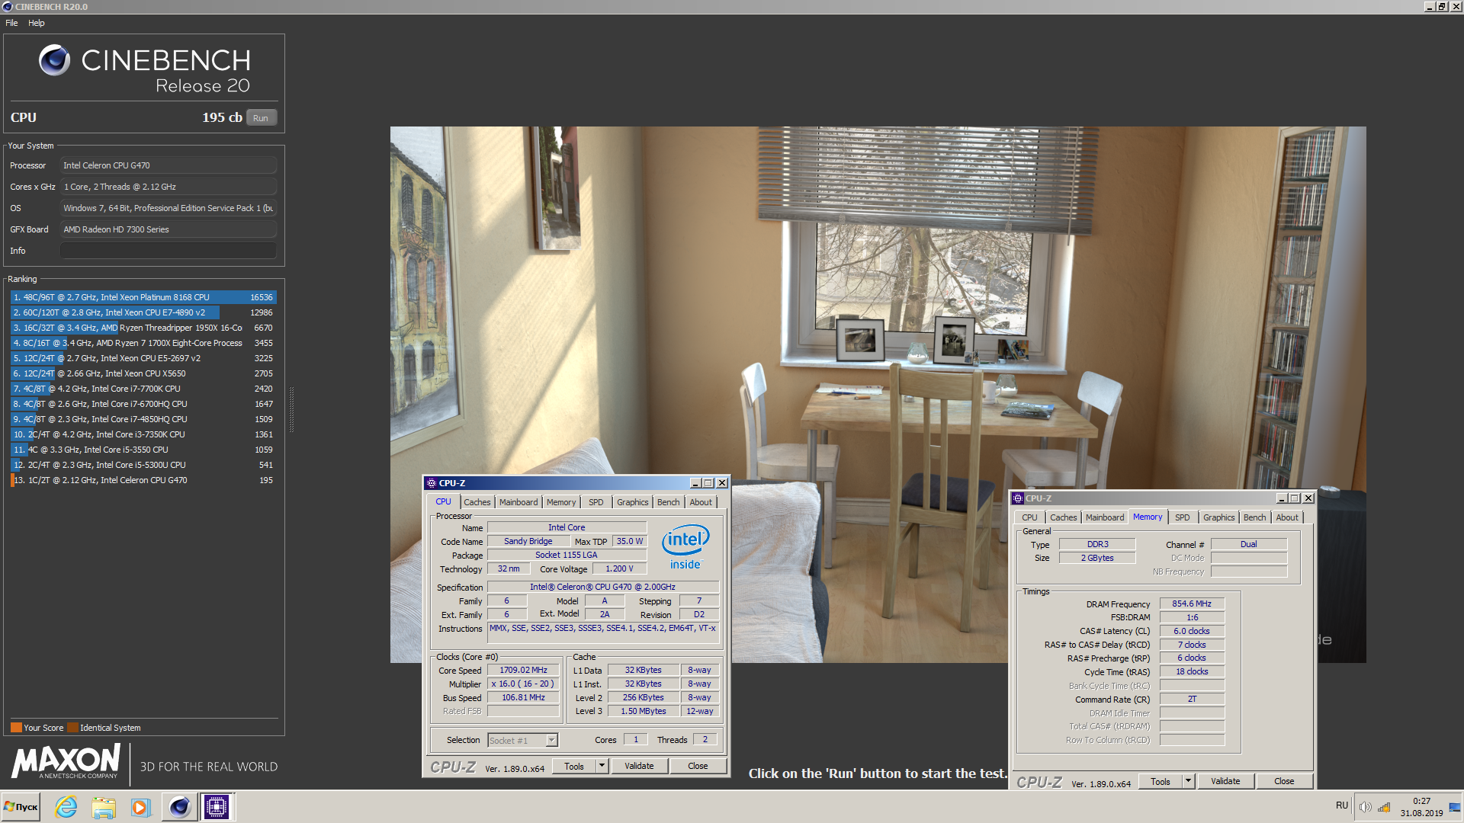Click the left panel splitter handle
Viewport: 1464px width, 823px height.
click(291, 410)
